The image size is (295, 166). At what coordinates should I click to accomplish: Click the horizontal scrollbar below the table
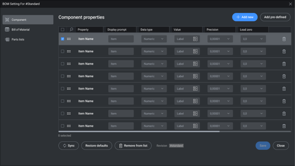(139, 131)
